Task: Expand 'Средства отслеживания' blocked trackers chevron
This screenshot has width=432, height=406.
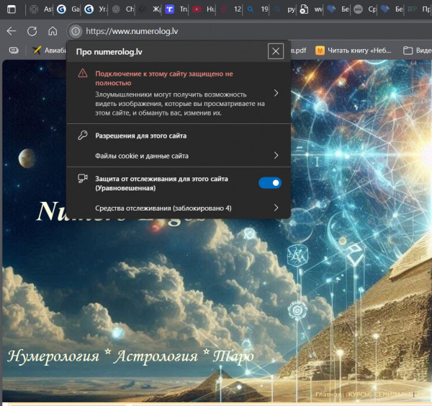Action: [x=276, y=208]
